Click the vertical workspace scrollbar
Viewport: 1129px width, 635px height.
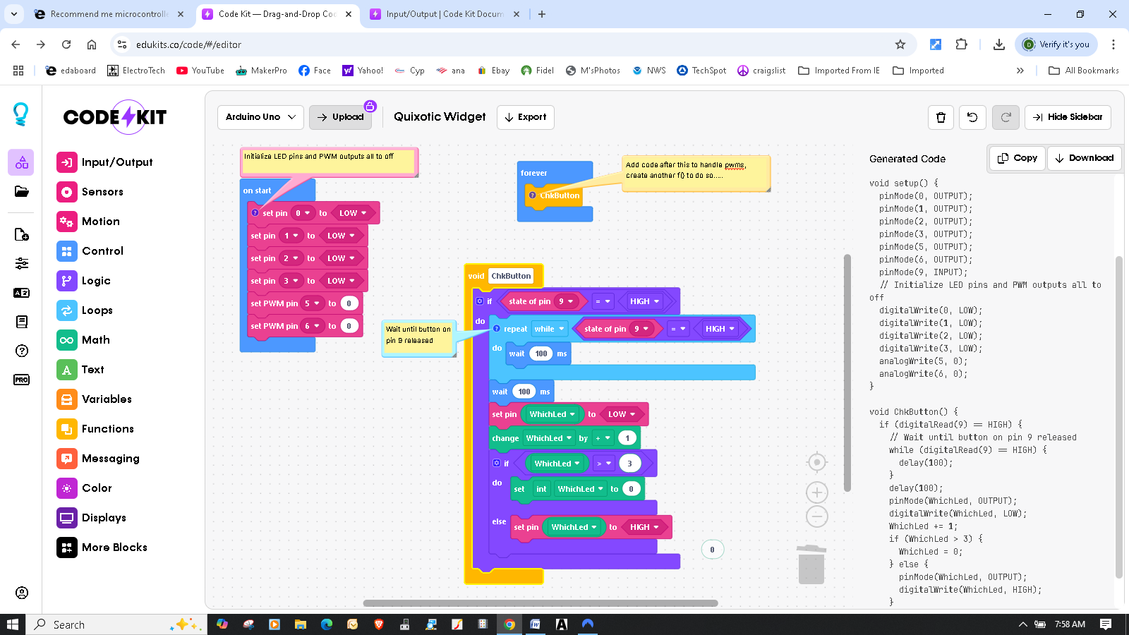pos(847,373)
